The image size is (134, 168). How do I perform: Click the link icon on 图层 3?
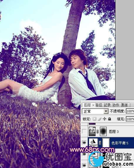pyautogui.click(x=98, y=131)
